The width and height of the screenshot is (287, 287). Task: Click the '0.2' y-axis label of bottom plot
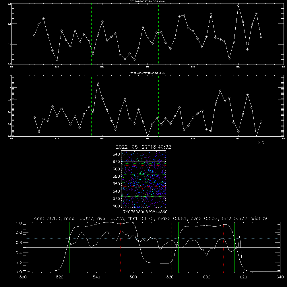click(x=19, y=263)
